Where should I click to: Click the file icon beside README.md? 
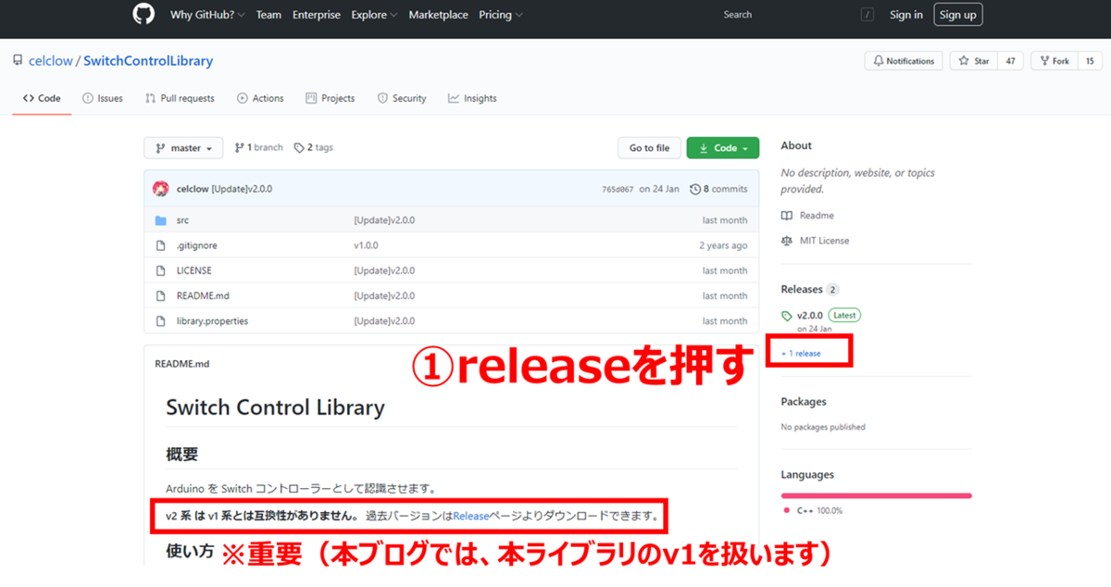click(x=160, y=295)
